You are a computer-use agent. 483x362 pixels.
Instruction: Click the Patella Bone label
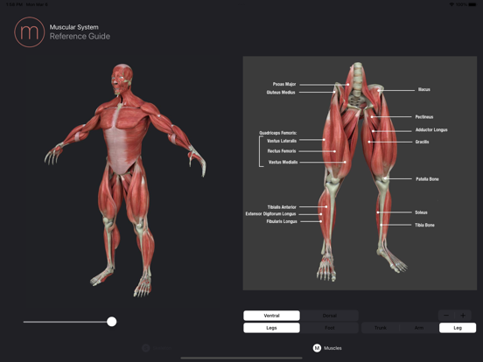tap(427, 179)
